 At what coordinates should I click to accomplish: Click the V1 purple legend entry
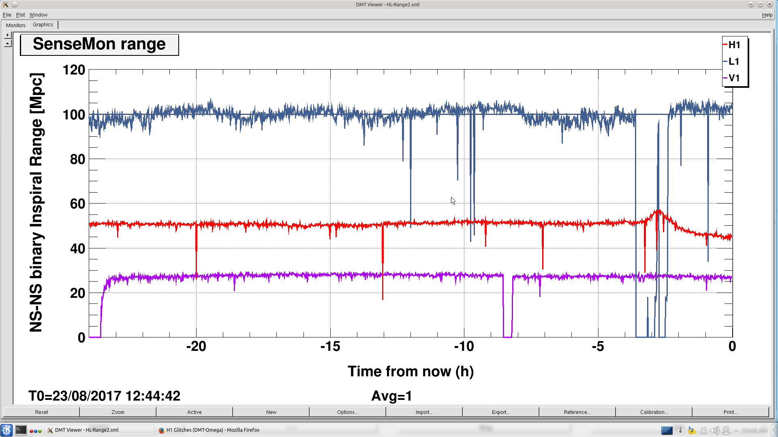tap(732, 78)
